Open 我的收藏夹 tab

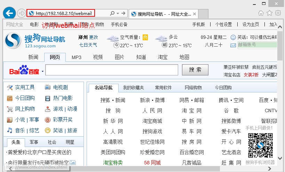click(133, 88)
